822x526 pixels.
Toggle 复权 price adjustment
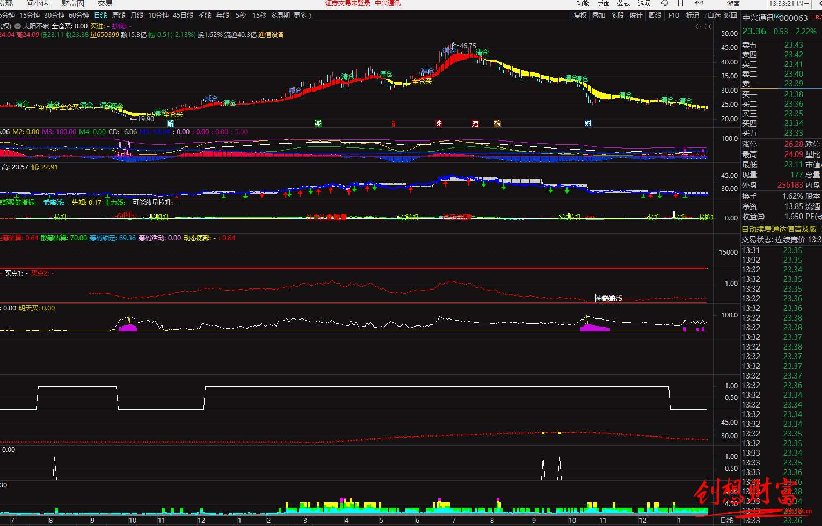coord(580,16)
